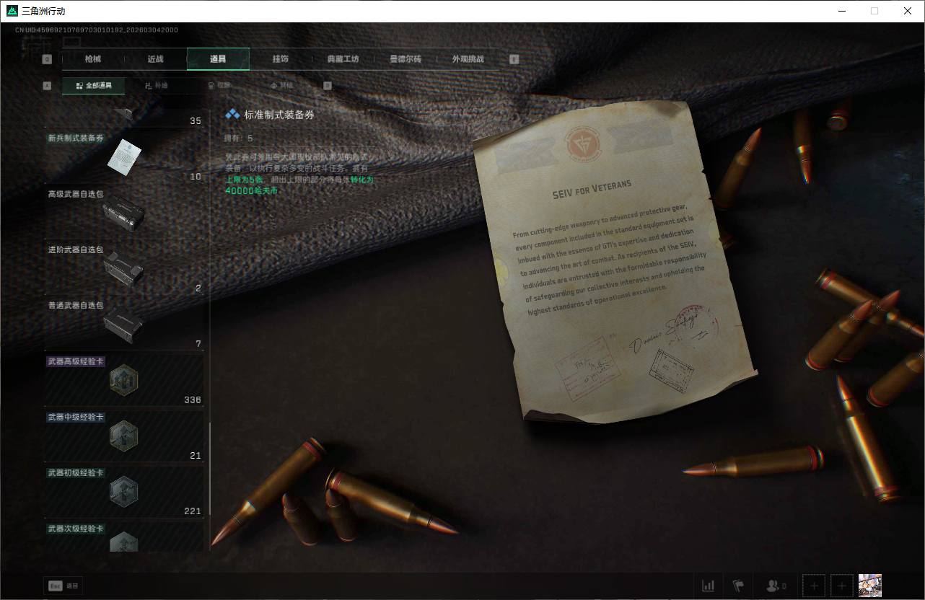
Task: Click the Esc 返回 back button
Action: pyautogui.click(x=63, y=586)
